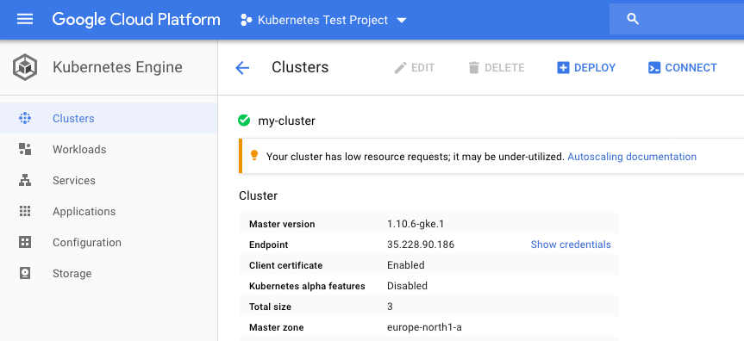Click the Endpoint label

tap(269, 245)
